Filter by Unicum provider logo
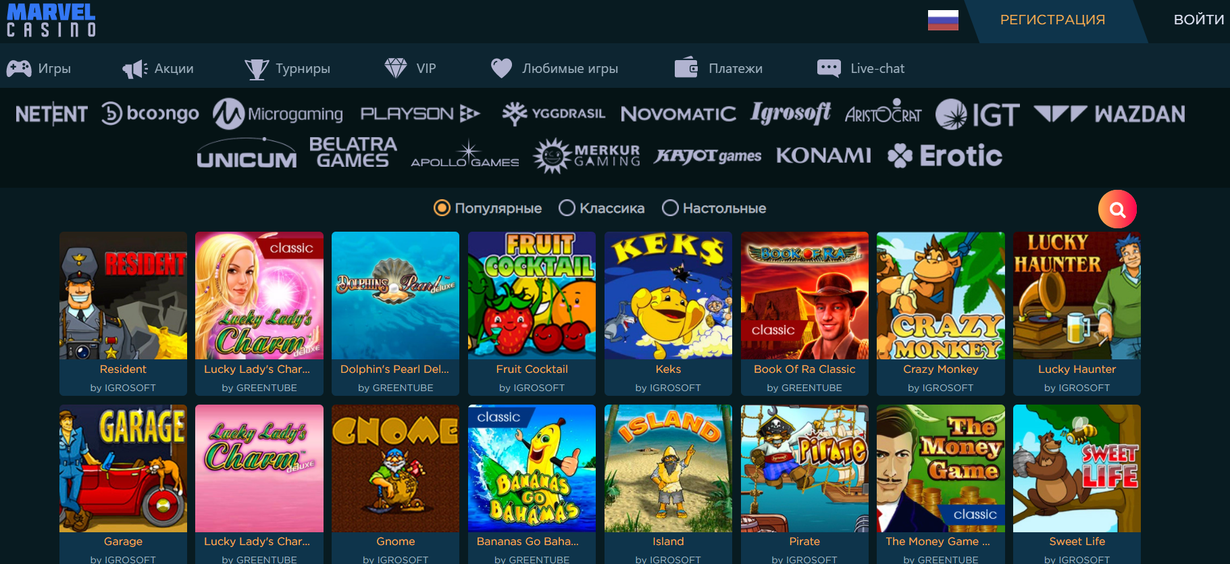 click(247, 154)
